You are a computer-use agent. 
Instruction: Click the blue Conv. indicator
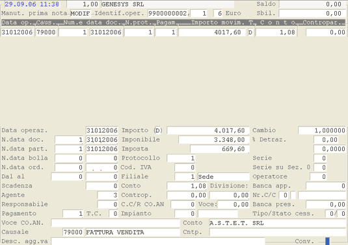(327, 241)
